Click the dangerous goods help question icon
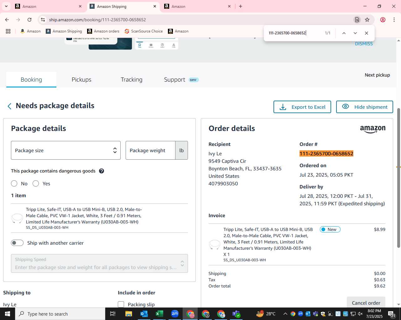This screenshot has height=320, width=401. coord(102,171)
